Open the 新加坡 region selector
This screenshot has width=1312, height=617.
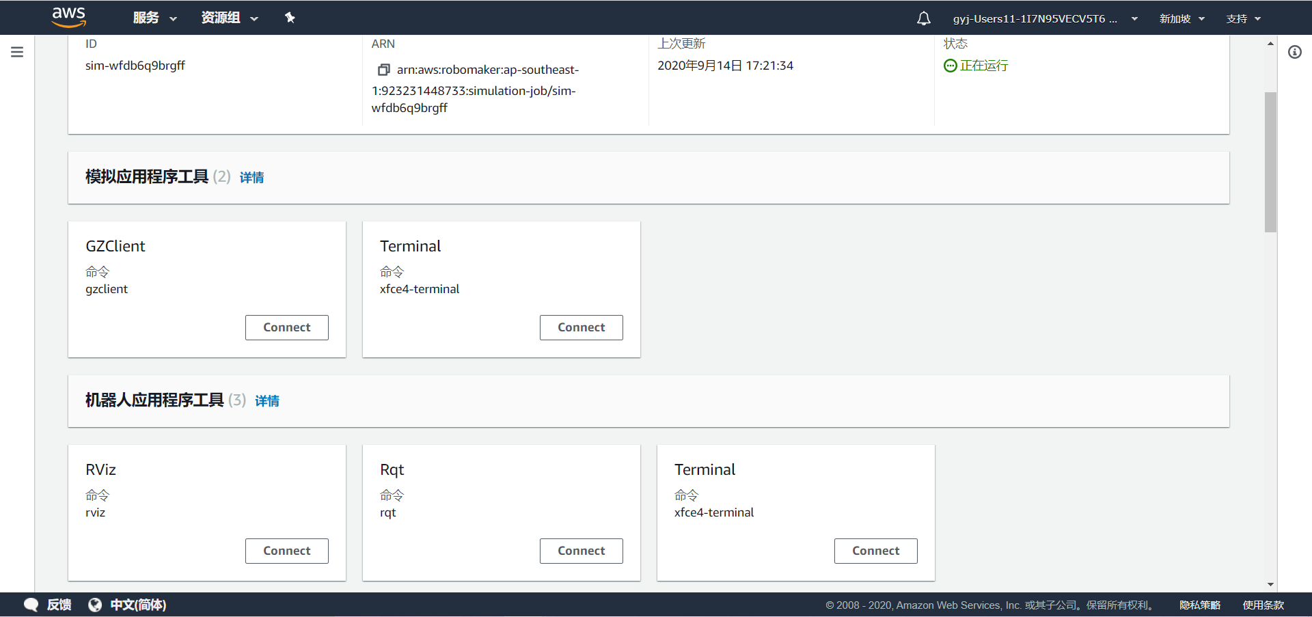click(1182, 18)
